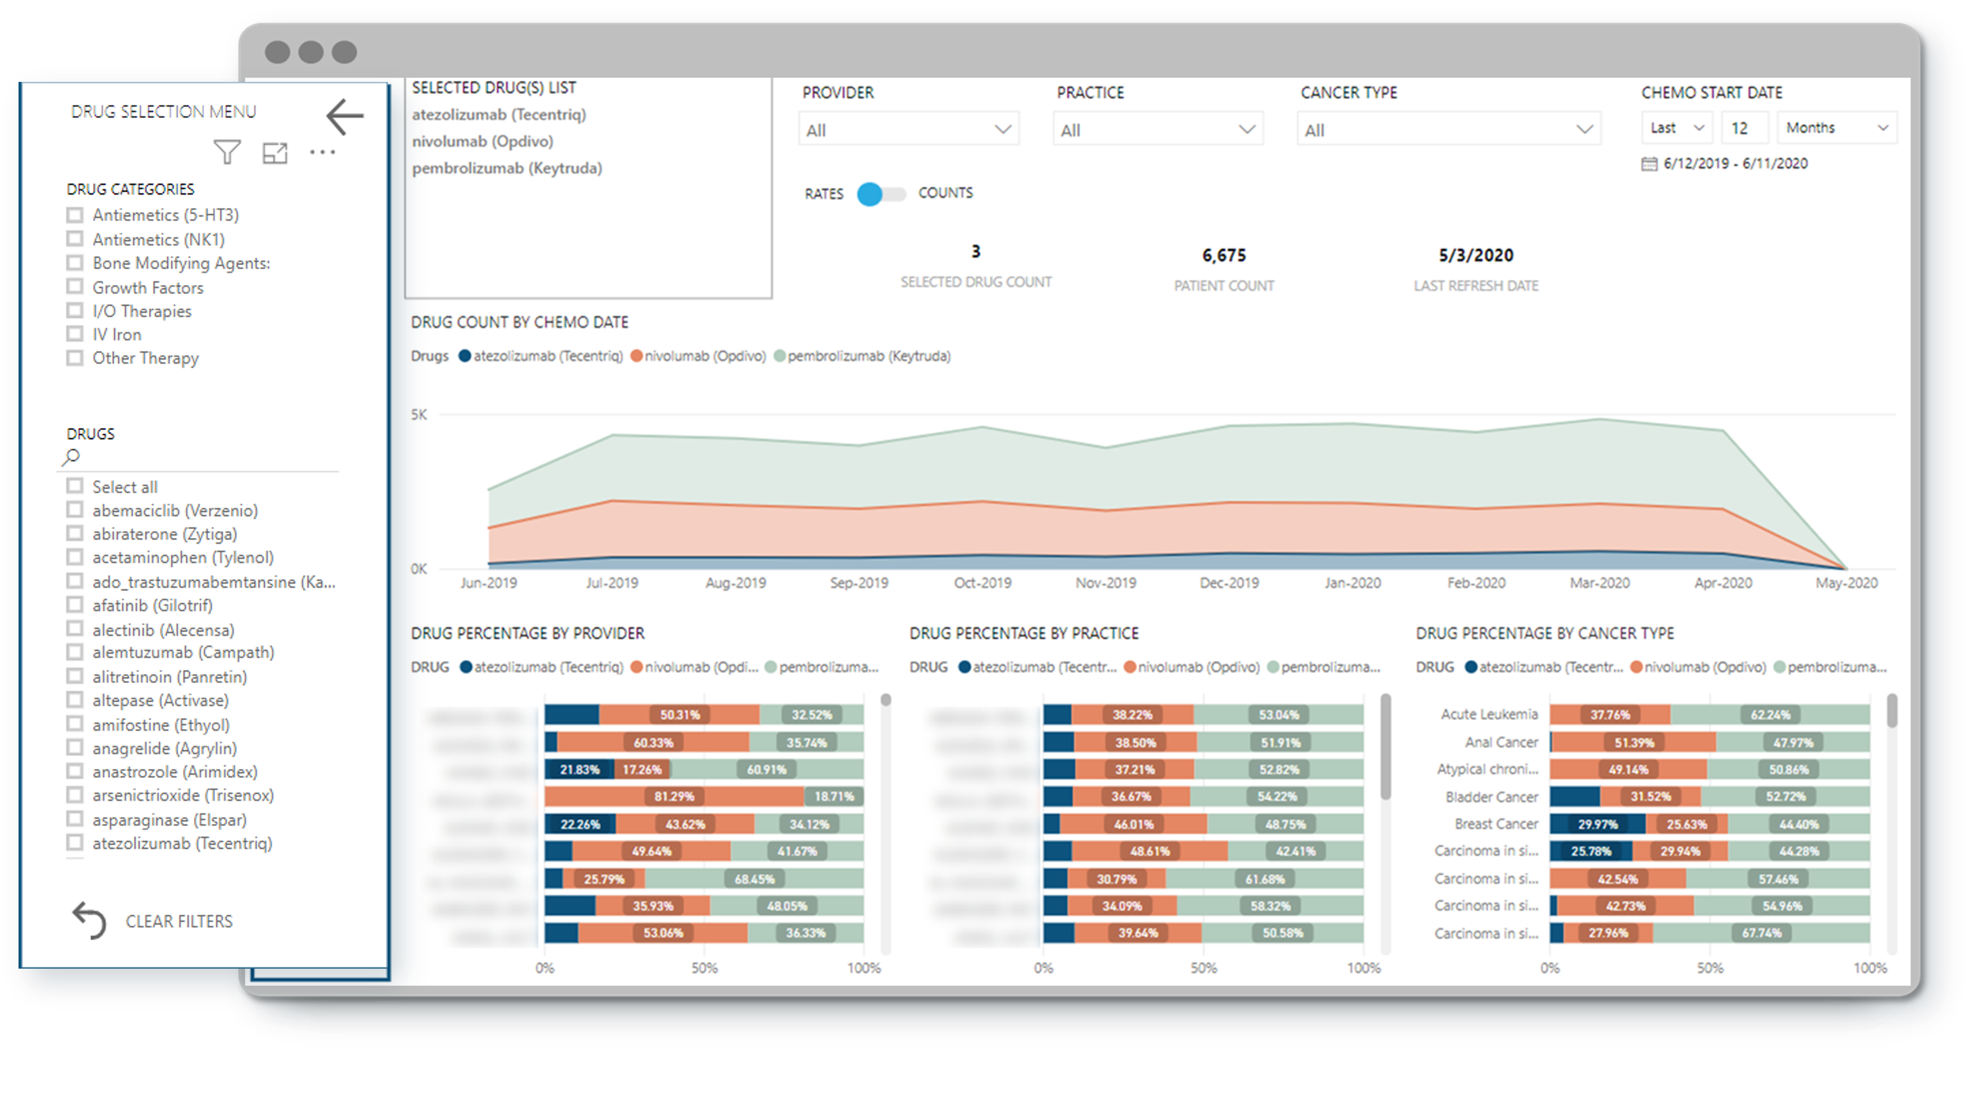
Task: Check asparaginase (Elspar) drug
Action: (x=75, y=819)
